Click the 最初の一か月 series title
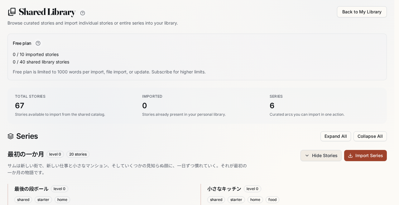399x205 pixels. click(x=26, y=154)
